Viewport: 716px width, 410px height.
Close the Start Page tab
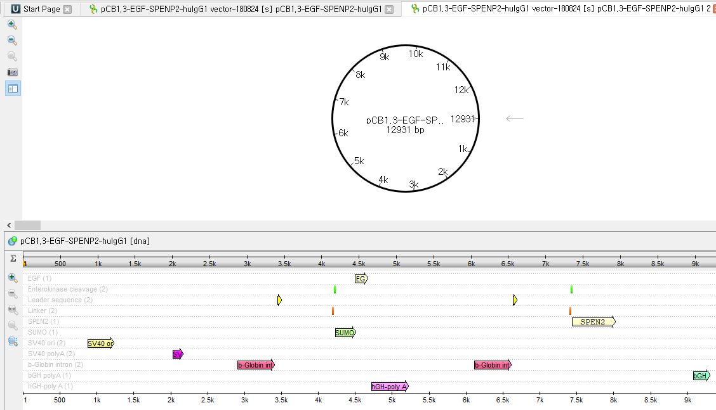pos(67,10)
